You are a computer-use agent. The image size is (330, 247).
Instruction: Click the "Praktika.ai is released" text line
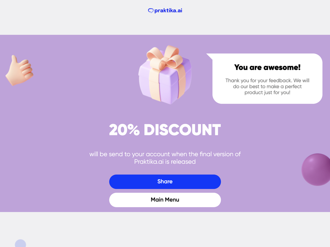coord(165,162)
